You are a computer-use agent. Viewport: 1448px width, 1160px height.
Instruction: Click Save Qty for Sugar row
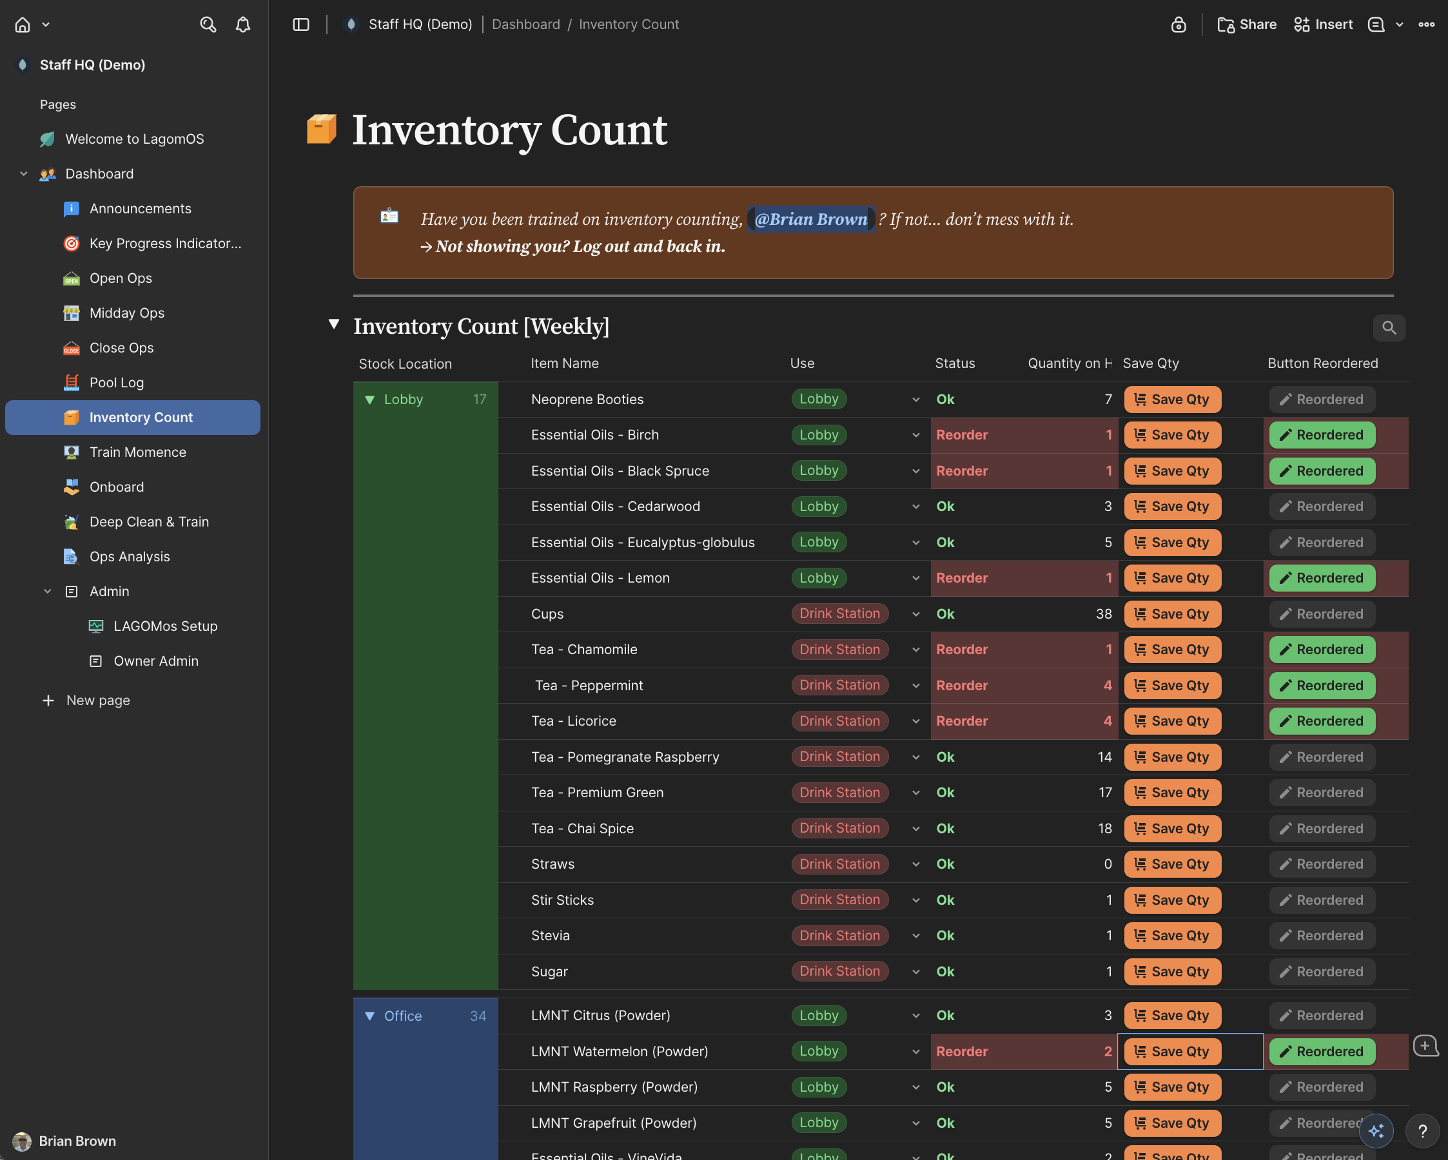[1172, 971]
